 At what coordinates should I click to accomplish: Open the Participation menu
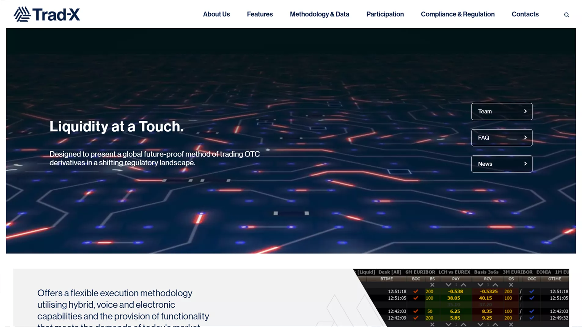(x=385, y=14)
